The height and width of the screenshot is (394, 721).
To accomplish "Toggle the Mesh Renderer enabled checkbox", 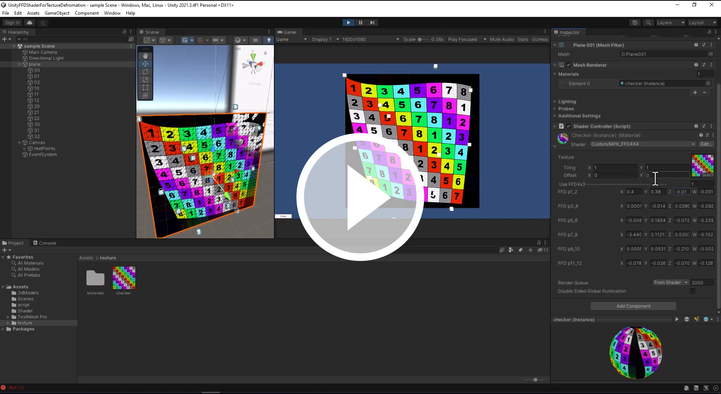I will [x=568, y=65].
